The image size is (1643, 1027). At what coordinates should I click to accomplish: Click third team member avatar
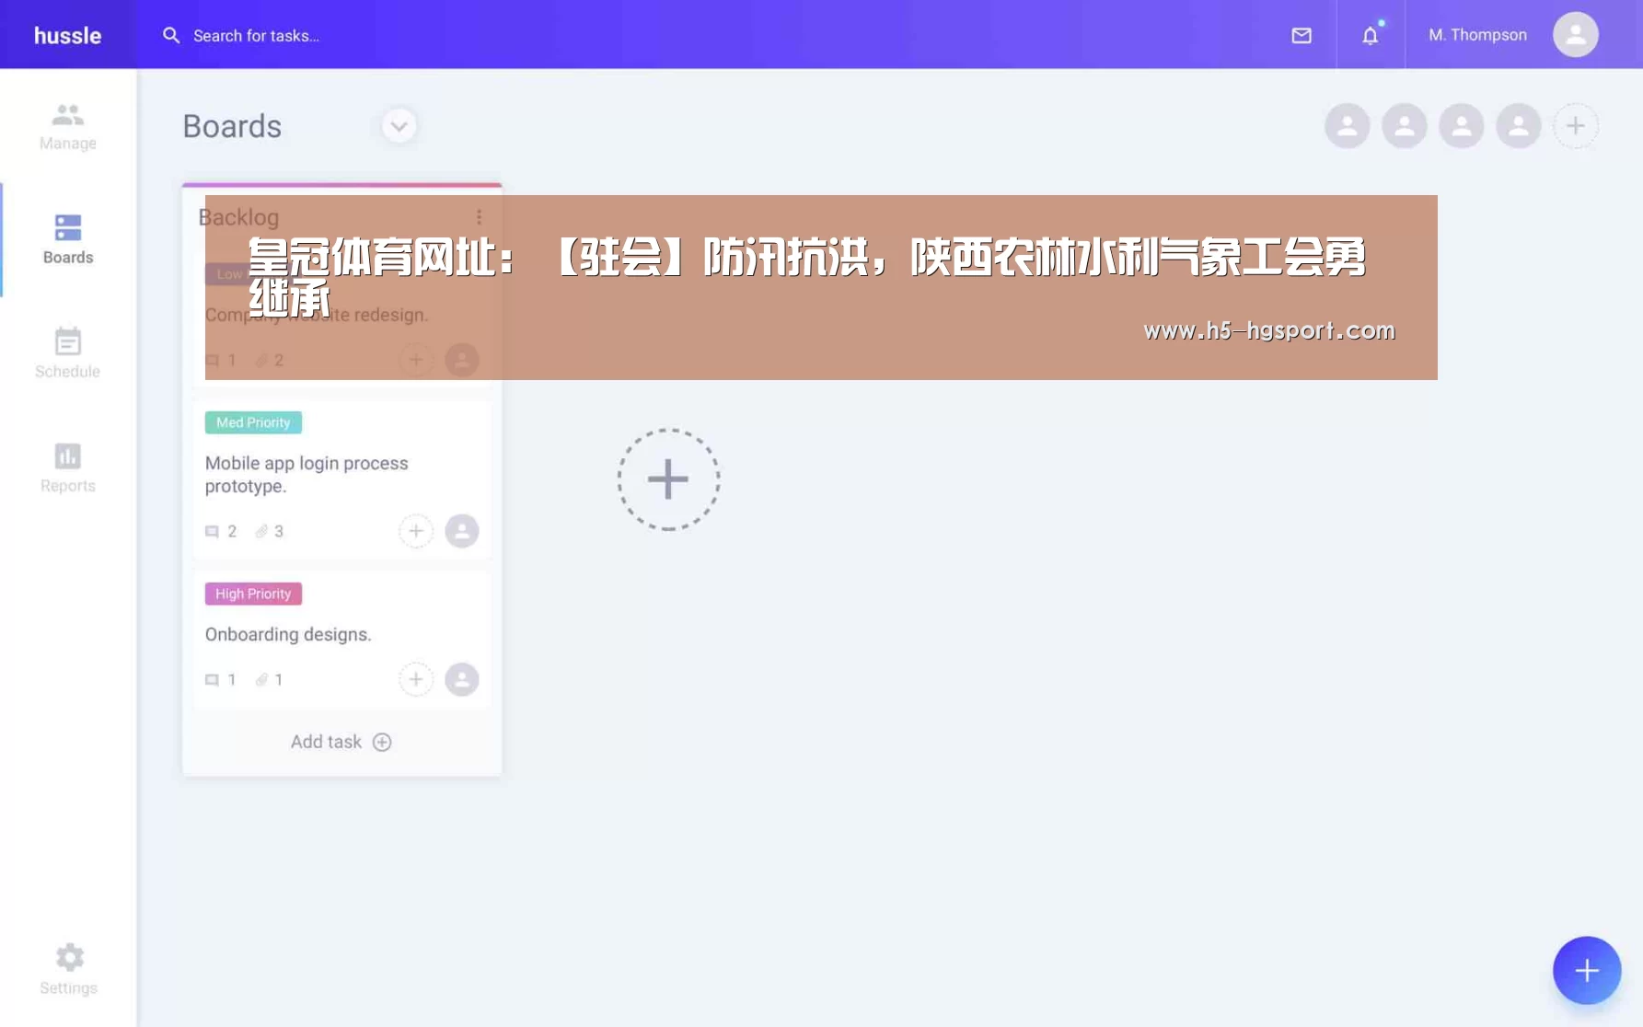(x=1461, y=126)
